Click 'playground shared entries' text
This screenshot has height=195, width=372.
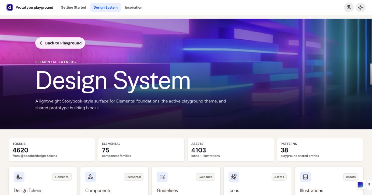click(300, 156)
